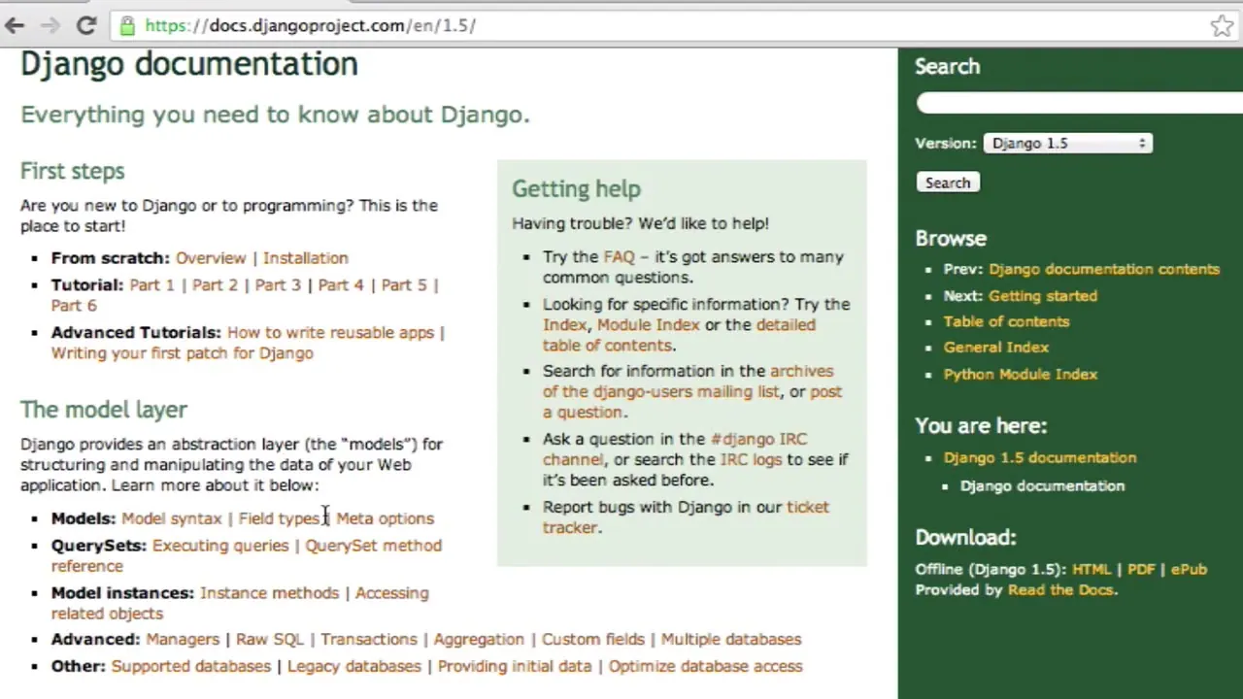
Task: Go back with the browser back arrow
Action: click(x=15, y=26)
